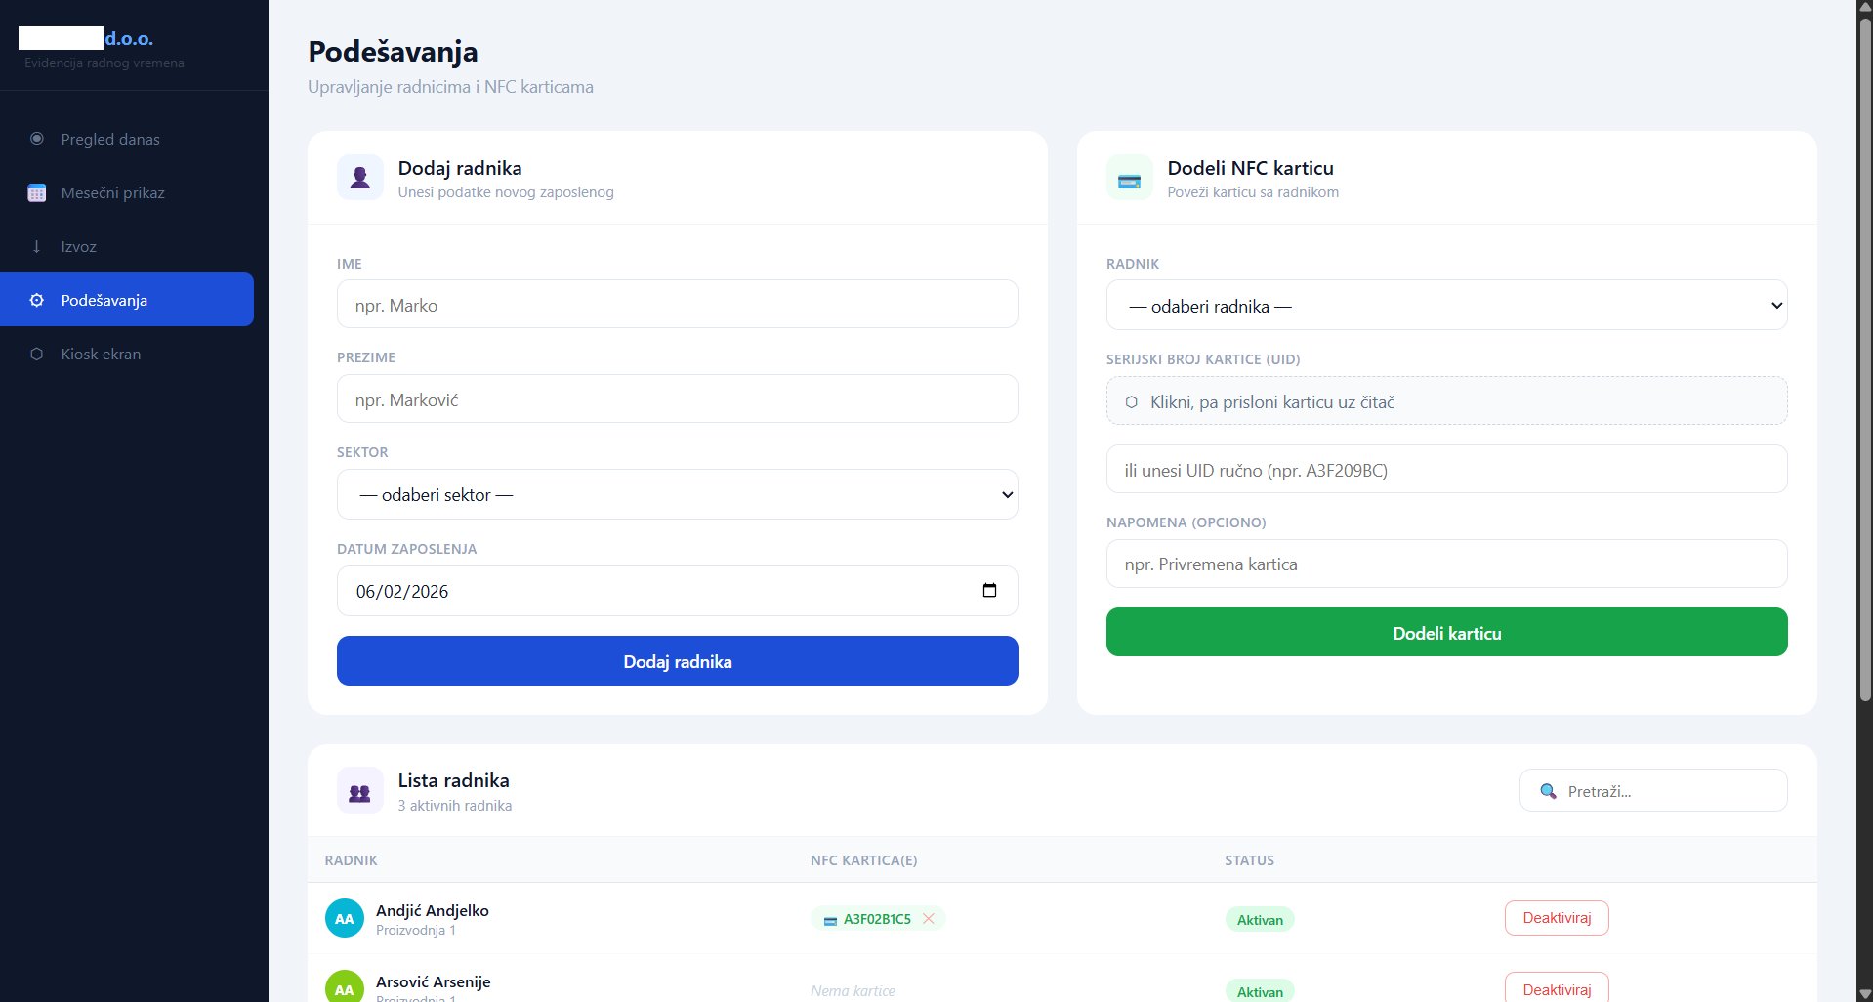The height and width of the screenshot is (1002, 1873).
Task: Click the NFC KARTICA(E) column header
Action: pos(863,860)
